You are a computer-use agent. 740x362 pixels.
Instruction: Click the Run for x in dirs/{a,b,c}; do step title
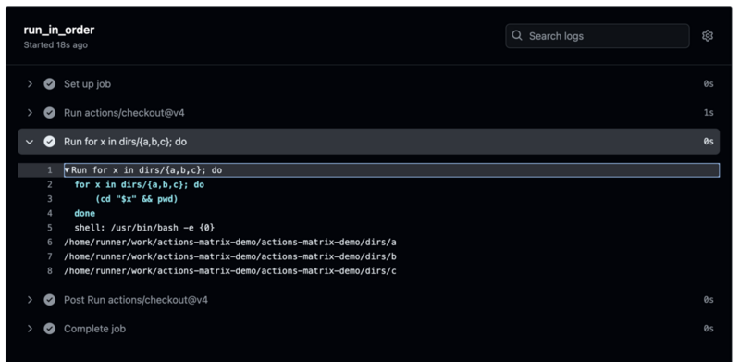(x=125, y=142)
